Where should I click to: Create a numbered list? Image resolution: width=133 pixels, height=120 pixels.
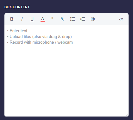[83, 19]
